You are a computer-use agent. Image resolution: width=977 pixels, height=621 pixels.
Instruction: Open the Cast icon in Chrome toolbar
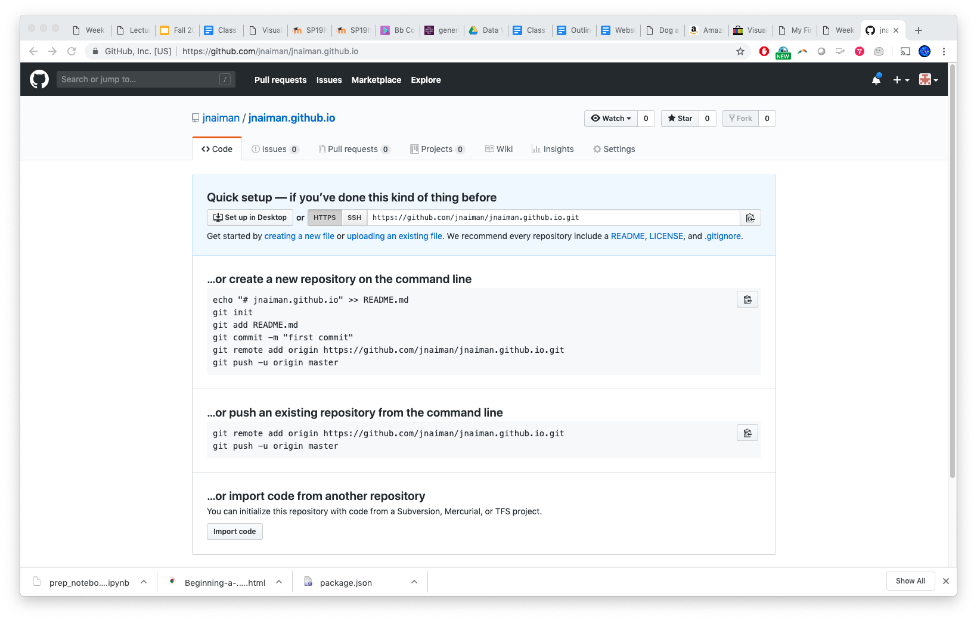click(905, 51)
